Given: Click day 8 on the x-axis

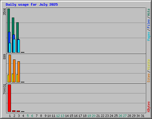Looking at the screenshot, I should [41, 116].
